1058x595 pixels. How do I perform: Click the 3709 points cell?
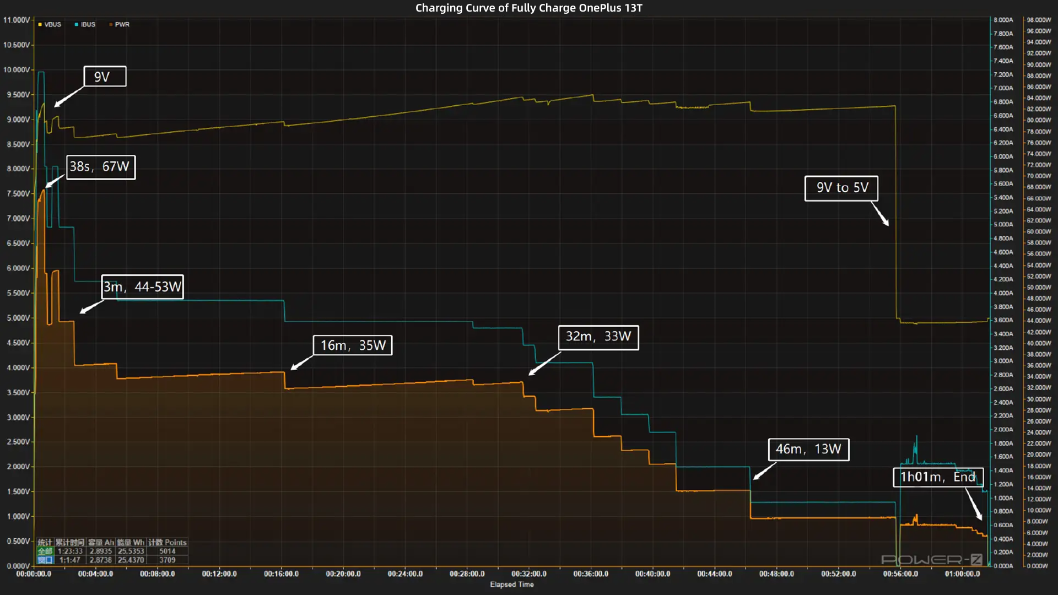click(168, 560)
